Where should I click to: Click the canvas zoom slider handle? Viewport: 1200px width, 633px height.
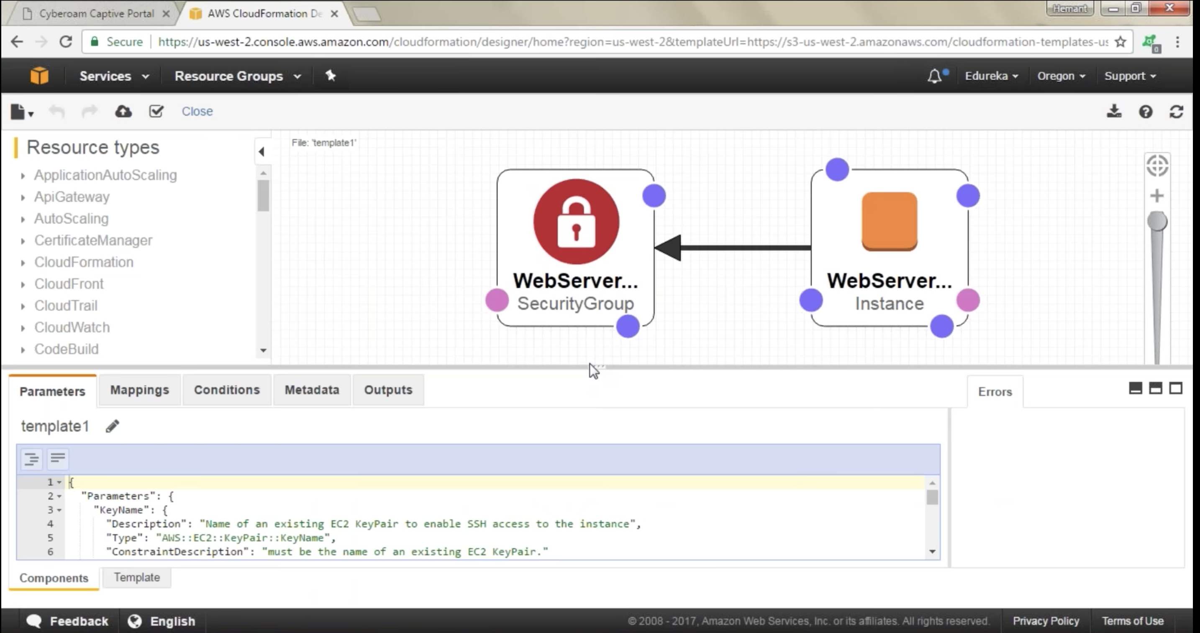[1157, 221]
